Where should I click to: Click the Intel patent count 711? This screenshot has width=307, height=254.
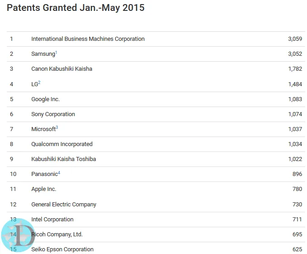(x=297, y=219)
